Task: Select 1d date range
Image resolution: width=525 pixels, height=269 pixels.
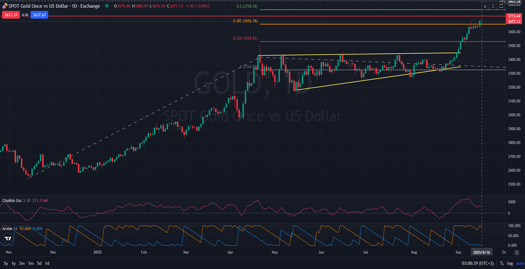Action: click(47, 263)
